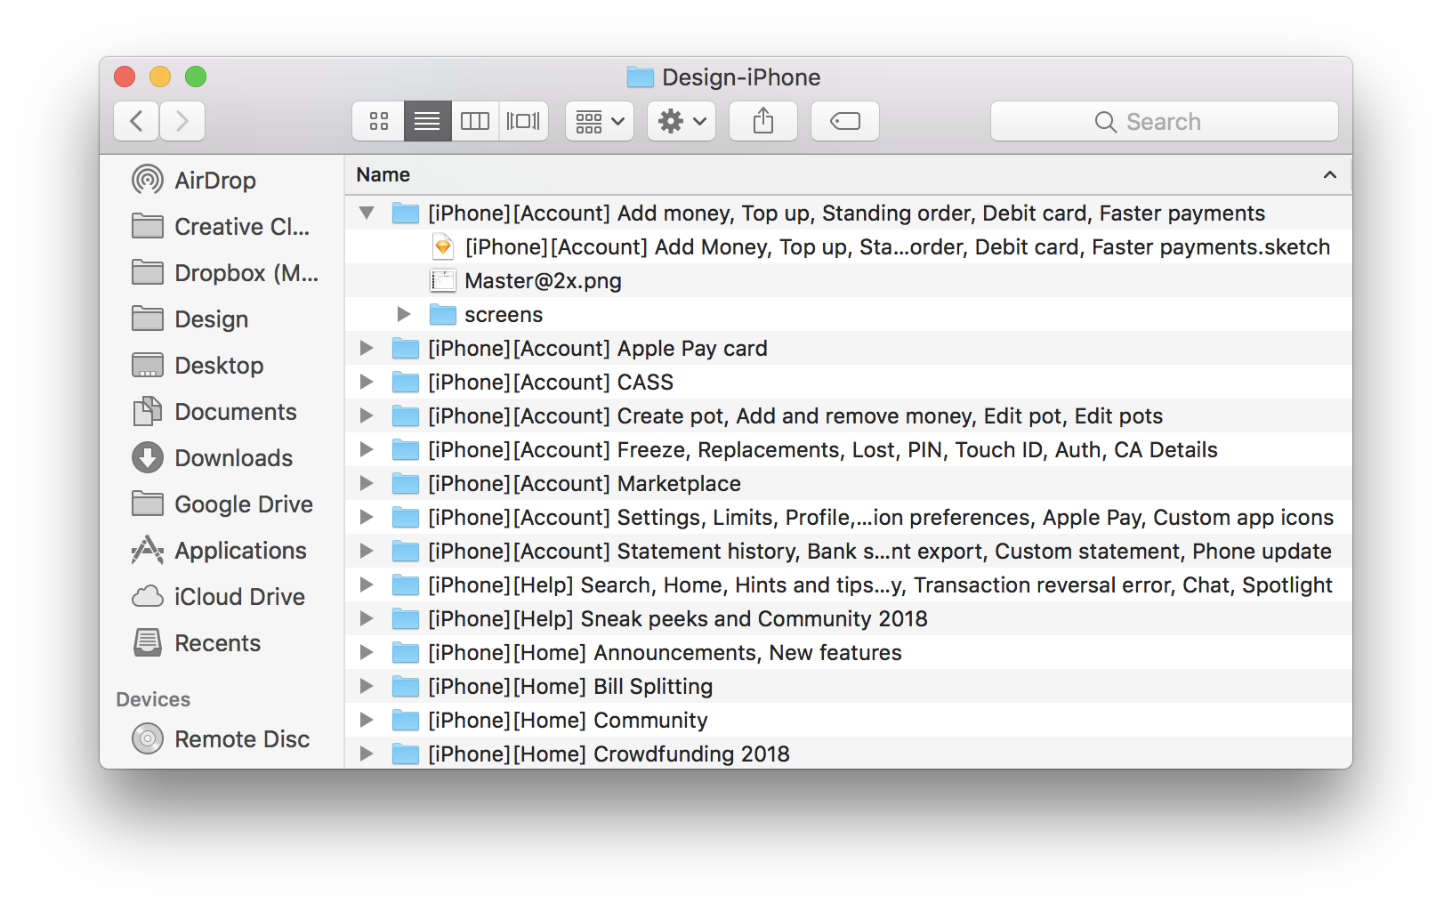
Task: Select 'Statement history, Bank s...nt export' row name
Action: click(x=880, y=551)
